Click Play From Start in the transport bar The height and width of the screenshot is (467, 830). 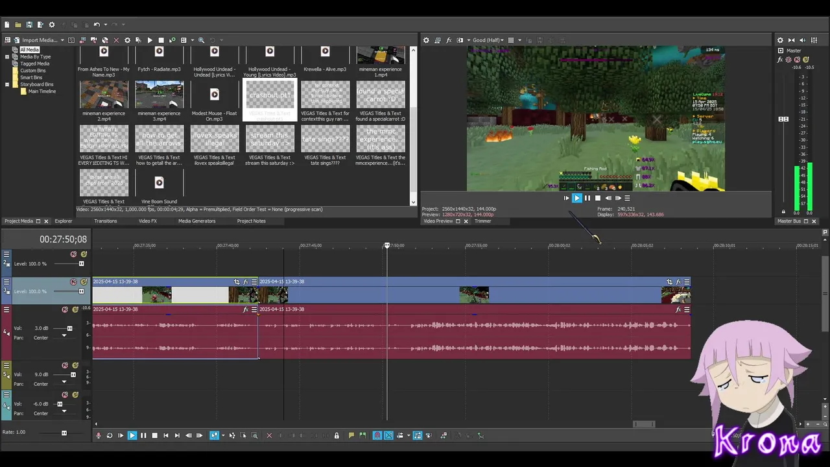tap(121, 435)
